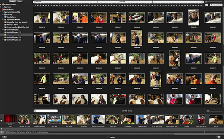Expand the Aperture source
The width and height of the screenshot is (224, 139).
pos(1,7)
